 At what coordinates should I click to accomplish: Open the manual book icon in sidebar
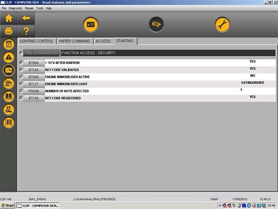(8, 97)
